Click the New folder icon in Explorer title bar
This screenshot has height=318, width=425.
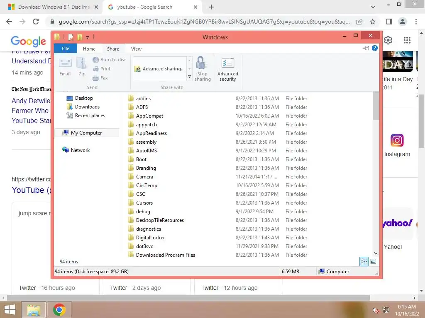(80, 37)
